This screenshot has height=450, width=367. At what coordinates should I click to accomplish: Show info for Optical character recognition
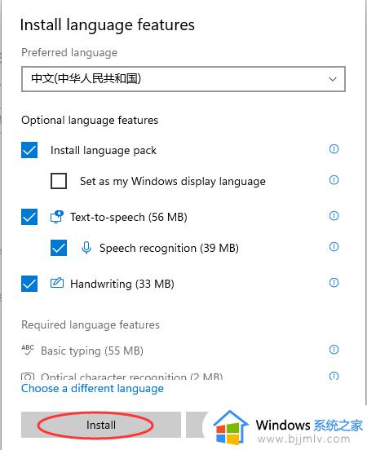(334, 376)
